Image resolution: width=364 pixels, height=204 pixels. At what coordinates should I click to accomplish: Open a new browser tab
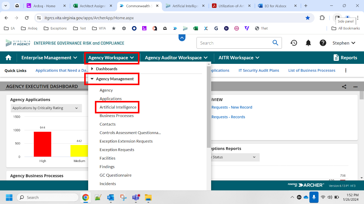tap(306, 6)
